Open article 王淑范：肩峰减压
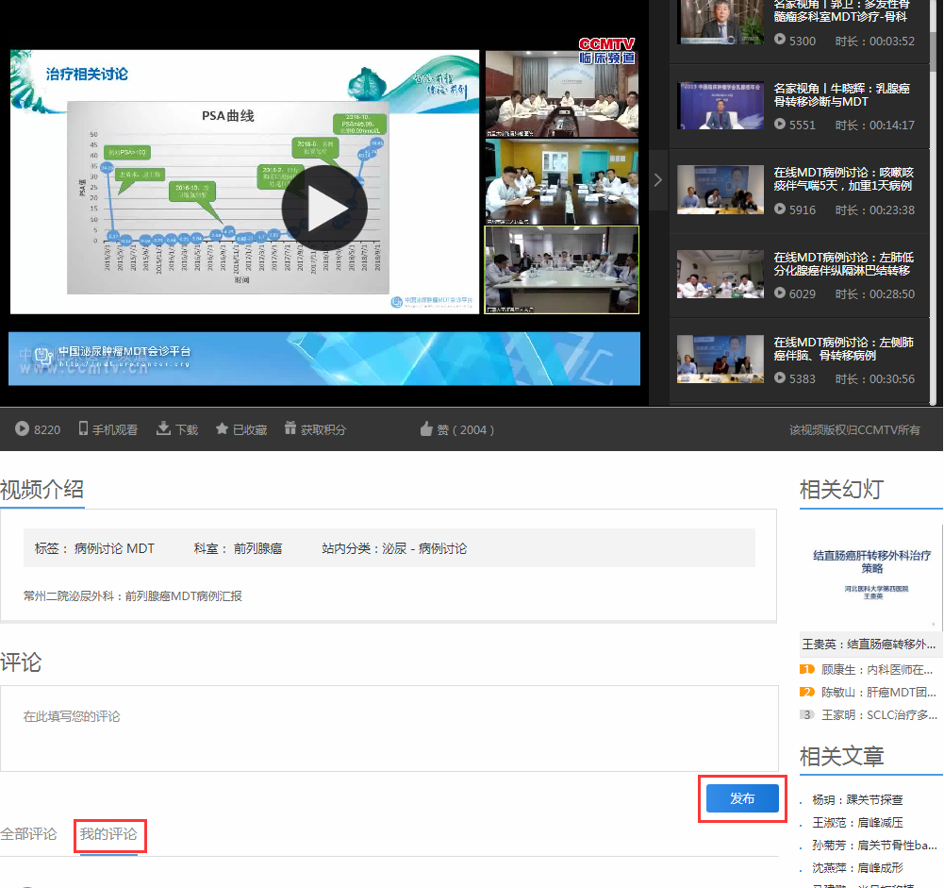This screenshot has height=888, width=944. [x=857, y=822]
